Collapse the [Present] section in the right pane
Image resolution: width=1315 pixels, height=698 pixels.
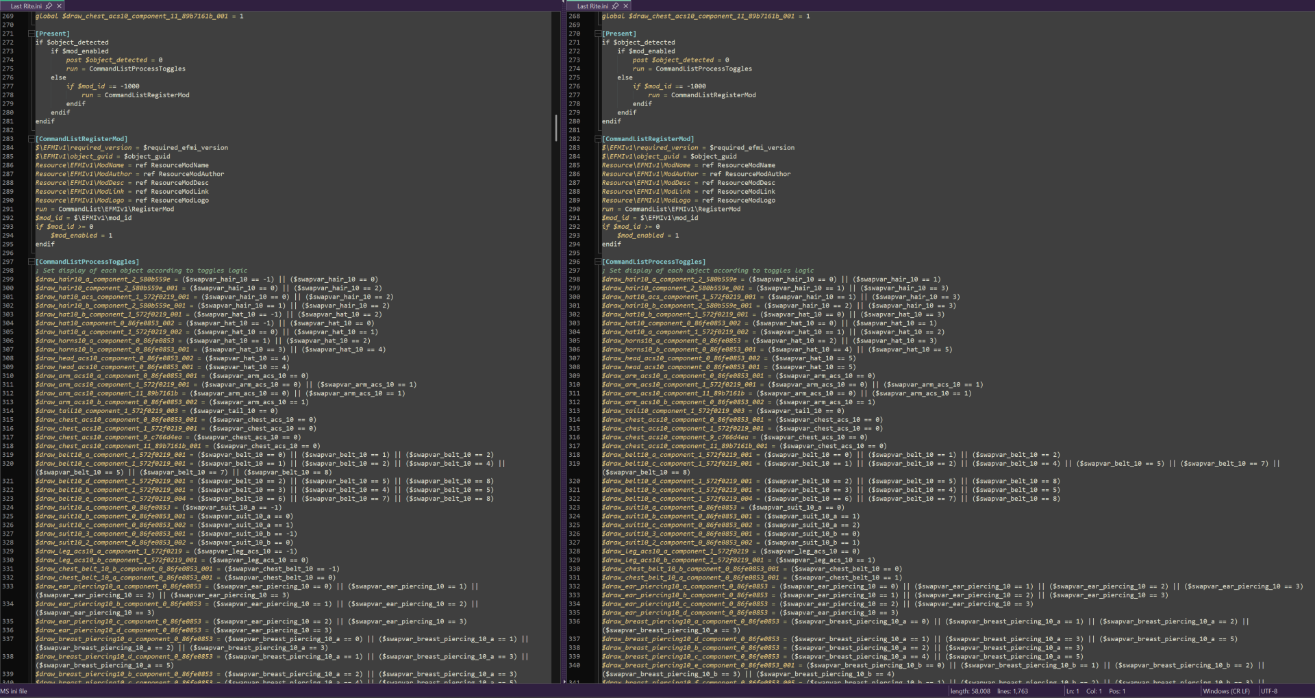tap(597, 34)
